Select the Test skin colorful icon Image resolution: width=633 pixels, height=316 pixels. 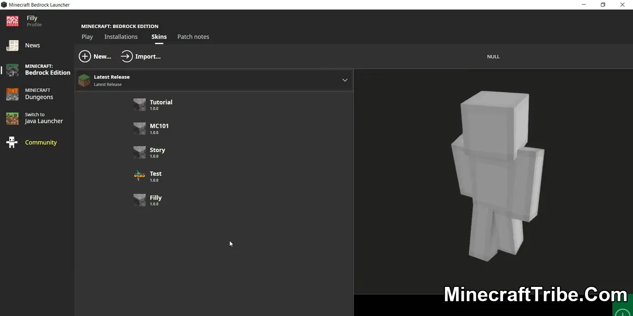(x=139, y=176)
